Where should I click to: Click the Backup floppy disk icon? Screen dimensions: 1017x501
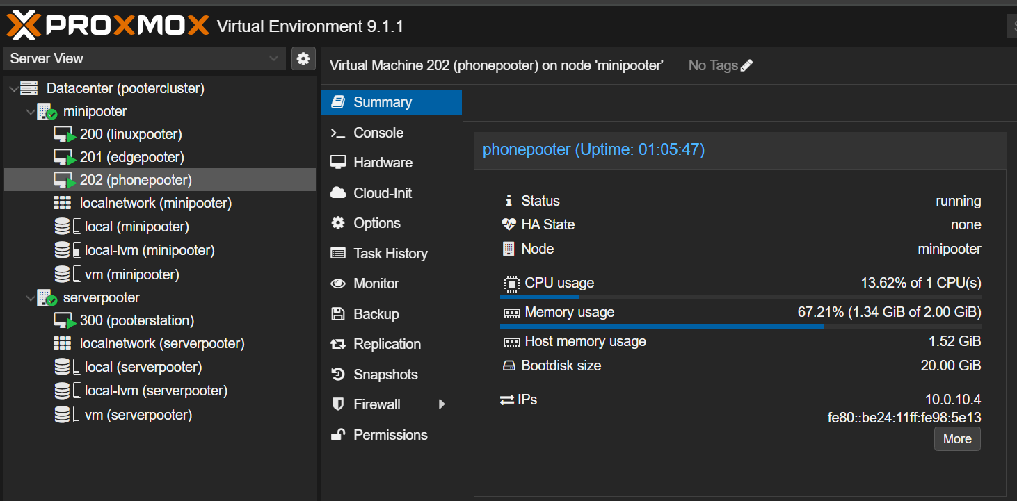338,314
